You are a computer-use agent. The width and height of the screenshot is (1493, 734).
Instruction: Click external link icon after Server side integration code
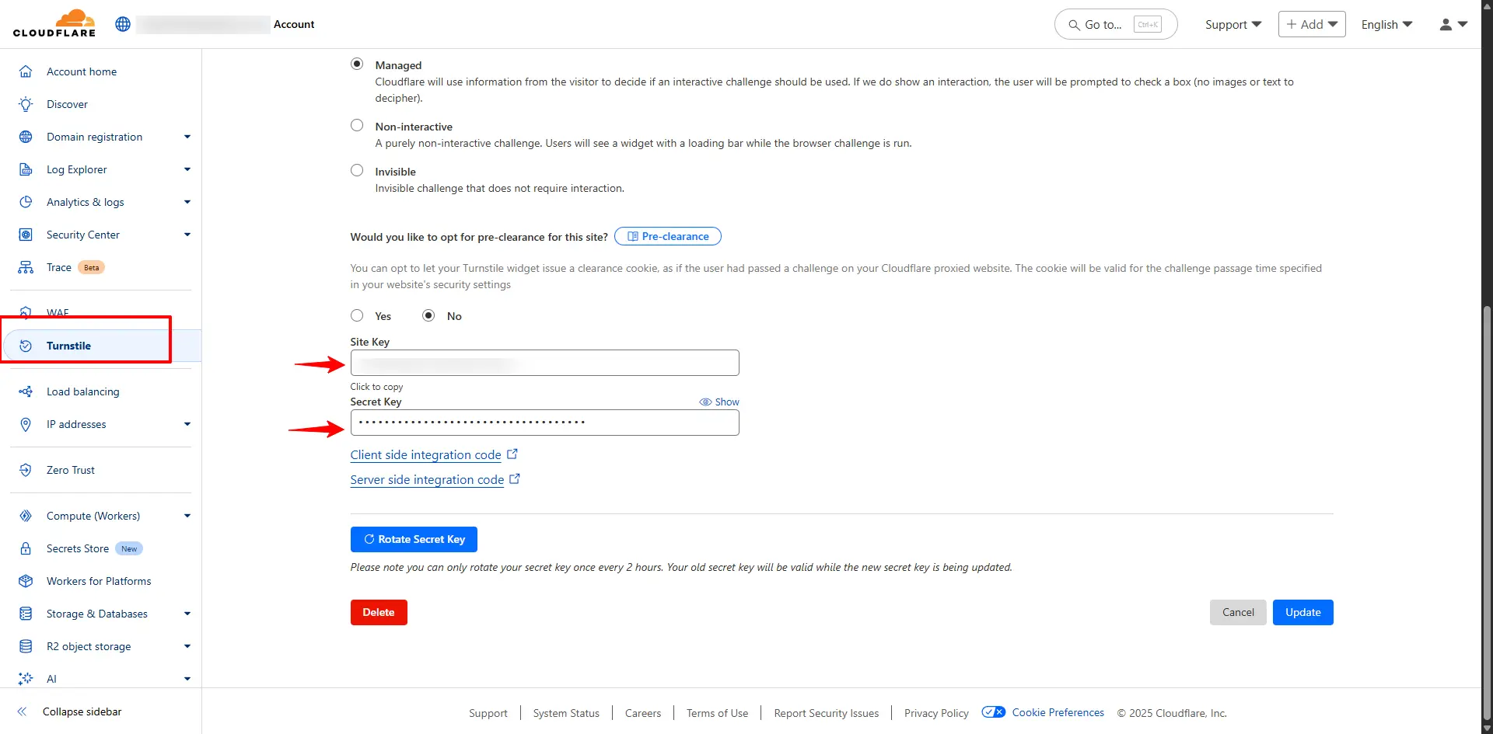[515, 479]
